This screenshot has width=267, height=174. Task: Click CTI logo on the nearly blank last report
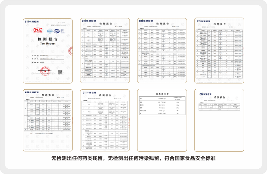tap(205, 94)
